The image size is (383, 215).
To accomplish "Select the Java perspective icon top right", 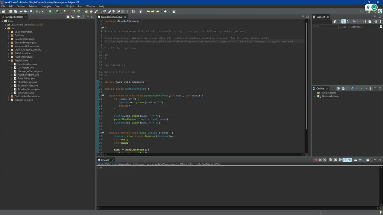I will click(380, 11).
